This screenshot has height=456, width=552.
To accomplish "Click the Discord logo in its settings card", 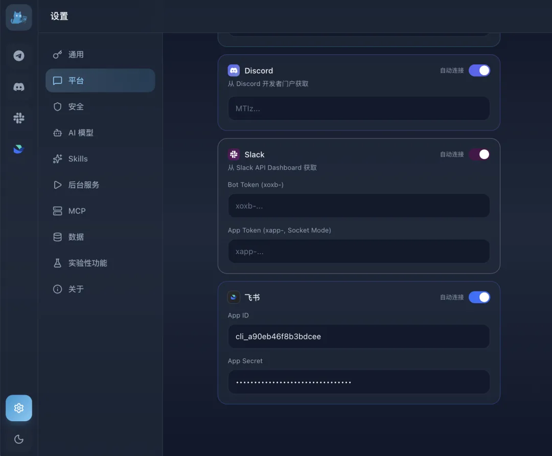I will [x=234, y=70].
